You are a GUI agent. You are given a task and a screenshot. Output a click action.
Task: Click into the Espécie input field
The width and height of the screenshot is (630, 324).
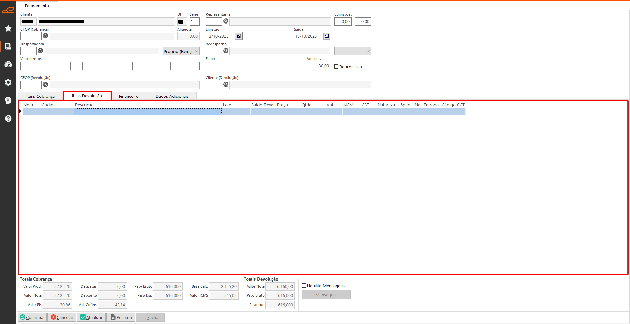click(254, 66)
